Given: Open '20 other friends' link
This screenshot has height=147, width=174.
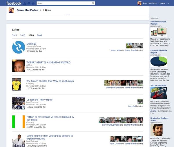Looking at the screenshot, I should pyautogui.click(x=130, y=125).
